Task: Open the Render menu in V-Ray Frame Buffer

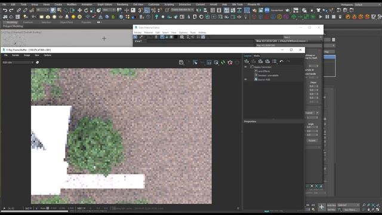Action: [x=16, y=56]
